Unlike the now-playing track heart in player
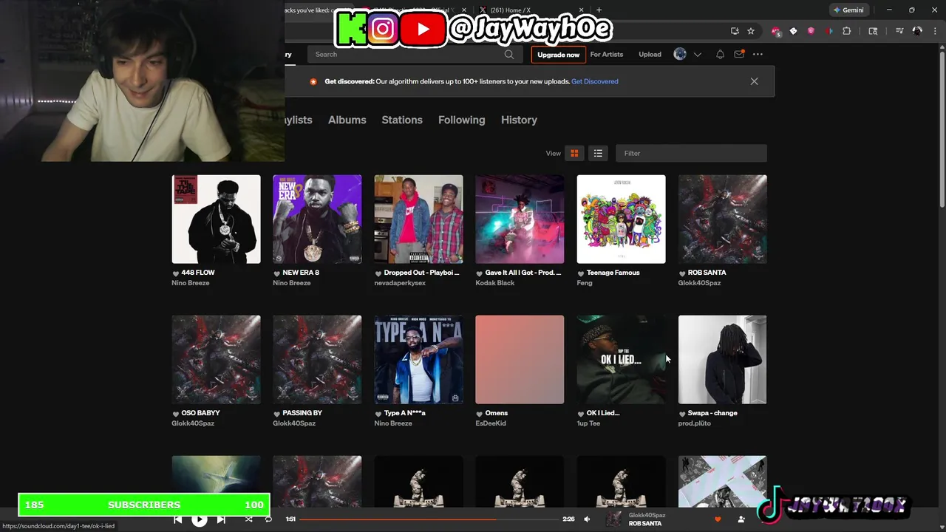The image size is (946, 532). 718,519
